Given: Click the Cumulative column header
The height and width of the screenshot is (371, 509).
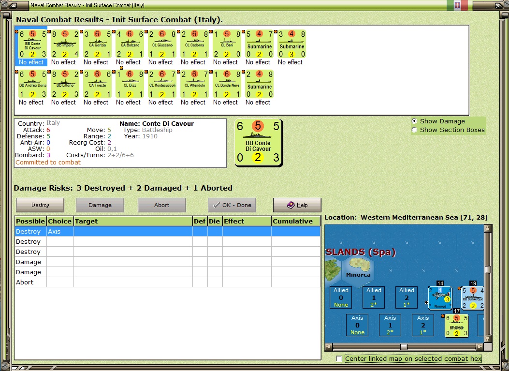Looking at the screenshot, I should pos(296,221).
